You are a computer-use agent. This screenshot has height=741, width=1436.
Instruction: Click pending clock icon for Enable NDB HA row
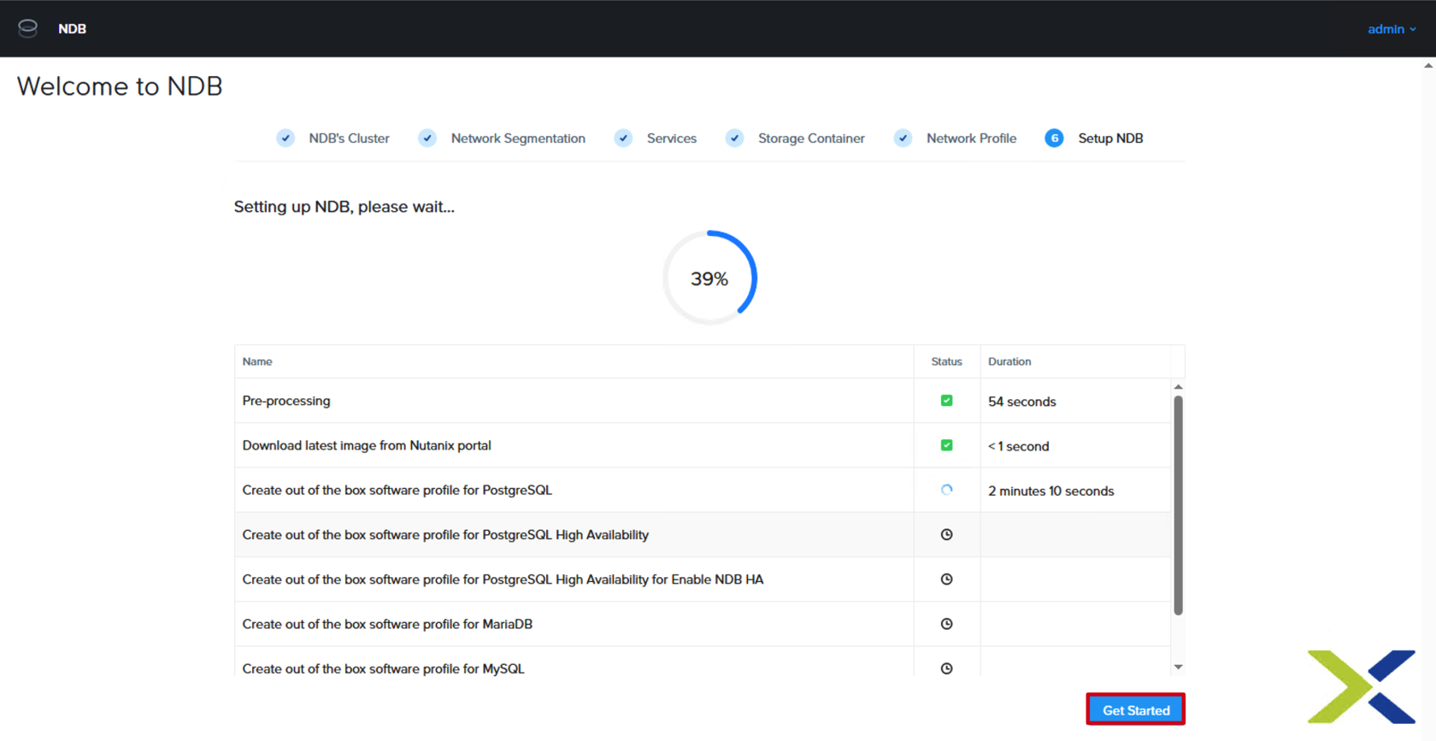[x=946, y=579]
